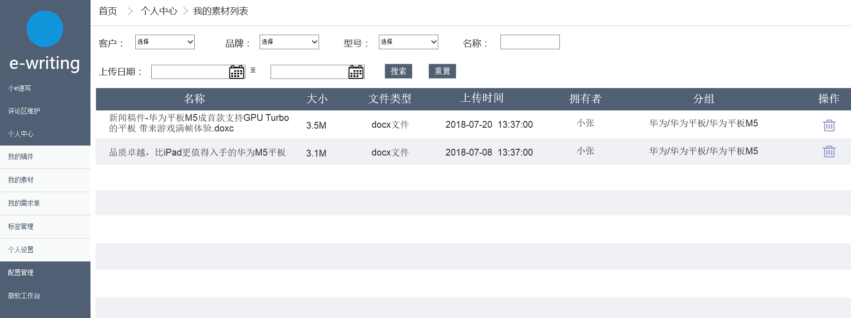Open 我的需求单 submenu item
This screenshot has height=318, width=851.
point(45,203)
